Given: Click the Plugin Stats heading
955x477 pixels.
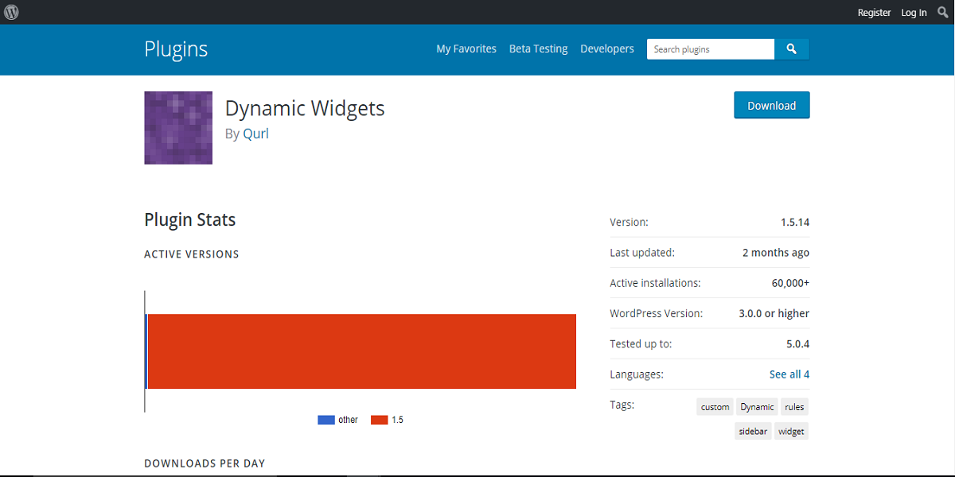Looking at the screenshot, I should click(x=190, y=219).
